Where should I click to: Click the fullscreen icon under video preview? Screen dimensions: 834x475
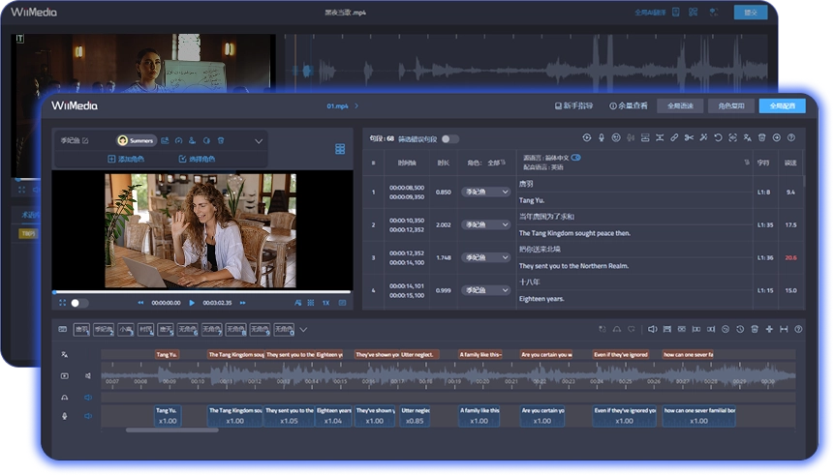[x=62, y=303]
